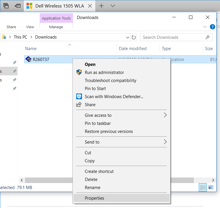
Task: Click the browser tabs overview icon
Action: [6, 6]
